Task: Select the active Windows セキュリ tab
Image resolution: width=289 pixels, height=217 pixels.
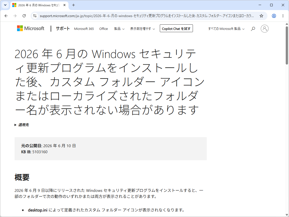Action: pyautogui.click(x=39, y=5)
